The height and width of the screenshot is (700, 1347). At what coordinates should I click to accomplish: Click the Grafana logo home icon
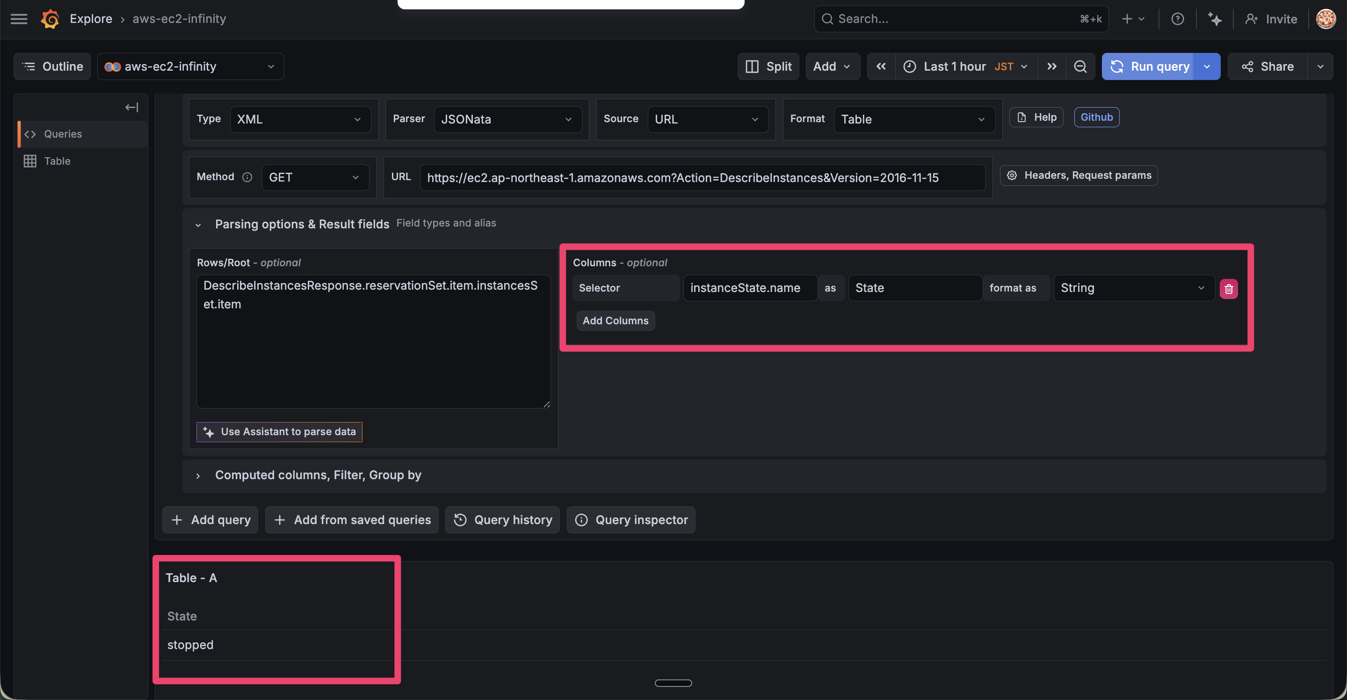tap(50, 19)
